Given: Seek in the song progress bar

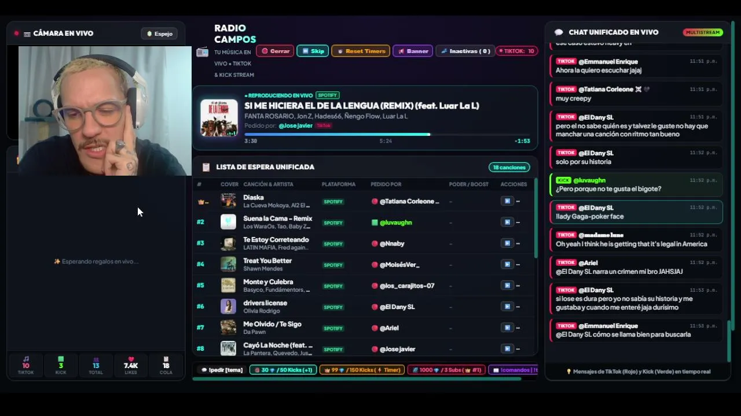Looking at the screenshot, I should (387, 135).
